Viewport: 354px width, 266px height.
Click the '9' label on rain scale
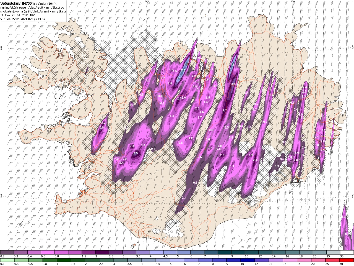click(227, 264)
